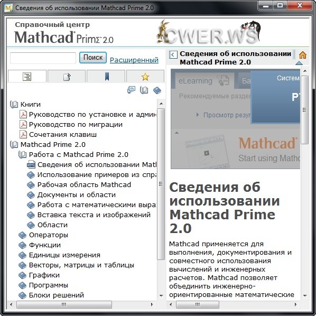
Task: Collapse Работа с Mathcad Prime 2.0 node
Action: [22, 155]
